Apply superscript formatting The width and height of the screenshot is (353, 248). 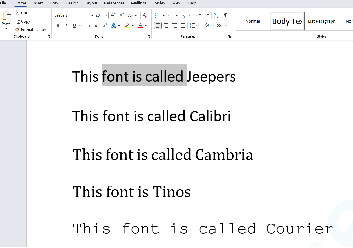[x=104, y=26]
